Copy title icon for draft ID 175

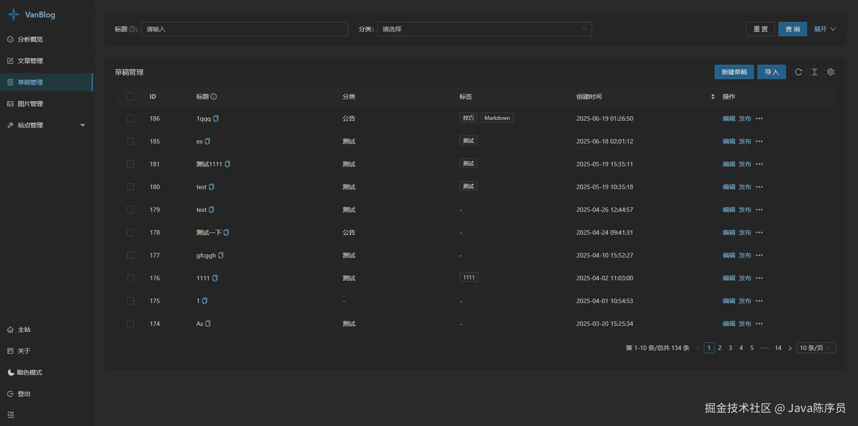(205, 301)
